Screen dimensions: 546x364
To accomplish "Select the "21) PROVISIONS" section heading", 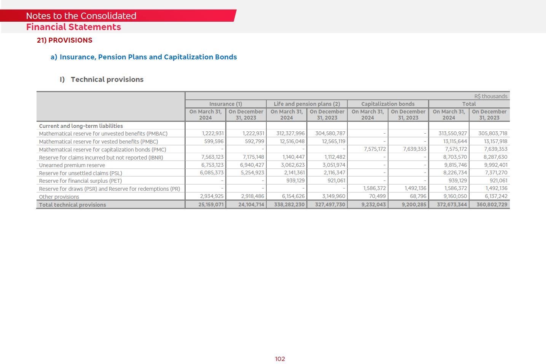I will [64, 40].
